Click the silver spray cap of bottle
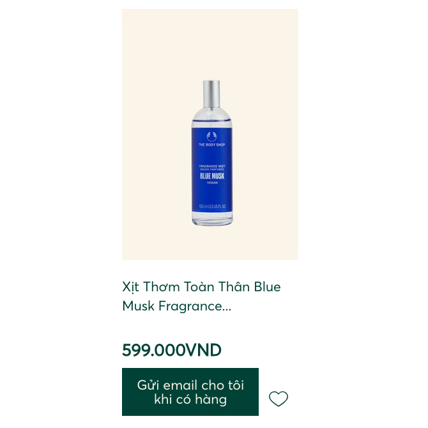The height and width of the screenshot is (428, 428). coord(211,94)
